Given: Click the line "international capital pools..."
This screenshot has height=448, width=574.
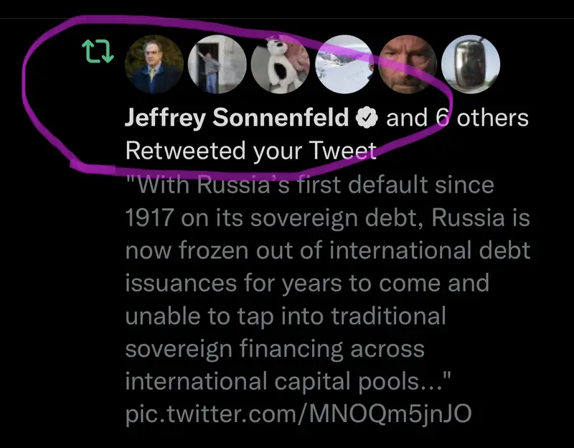Looking at the screenshot, I should (x=288, y=381).
